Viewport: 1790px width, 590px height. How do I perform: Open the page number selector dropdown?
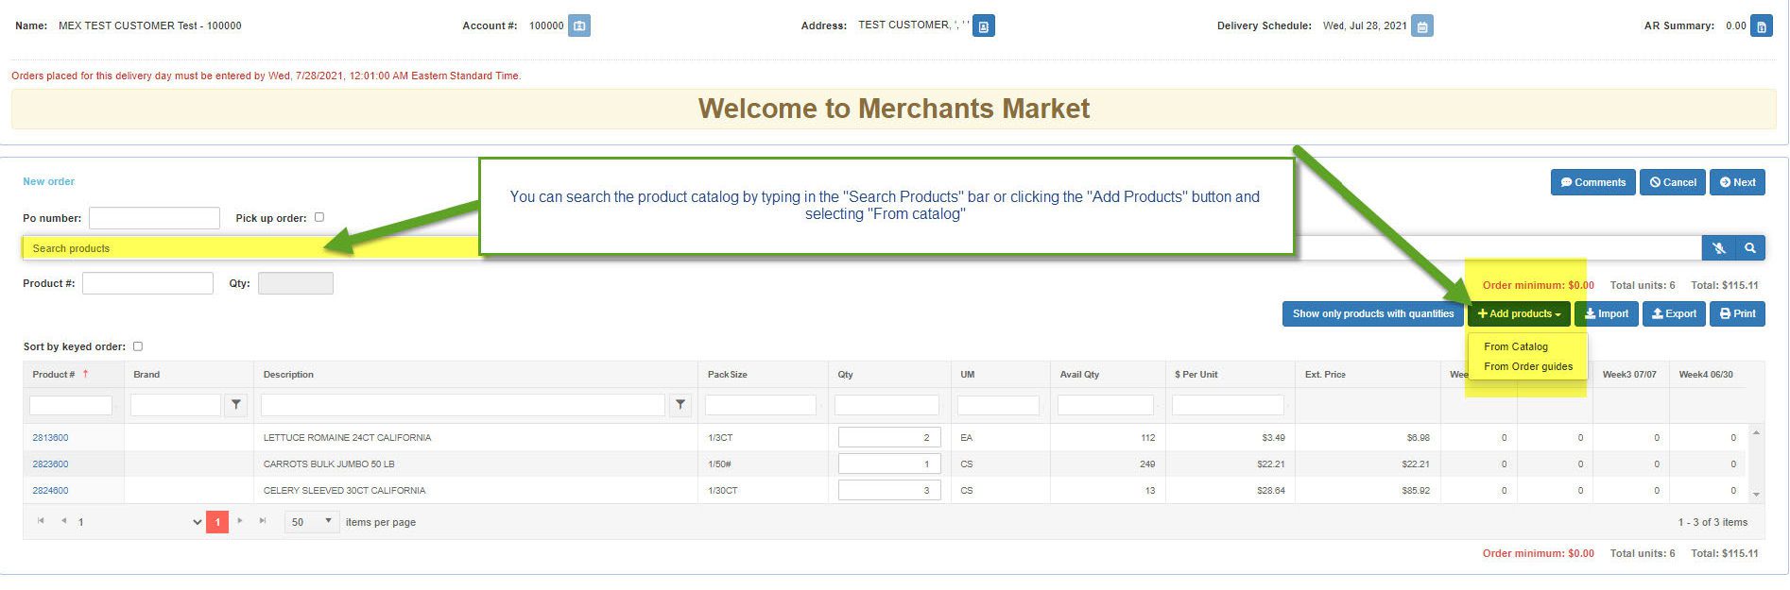(139, 522)
